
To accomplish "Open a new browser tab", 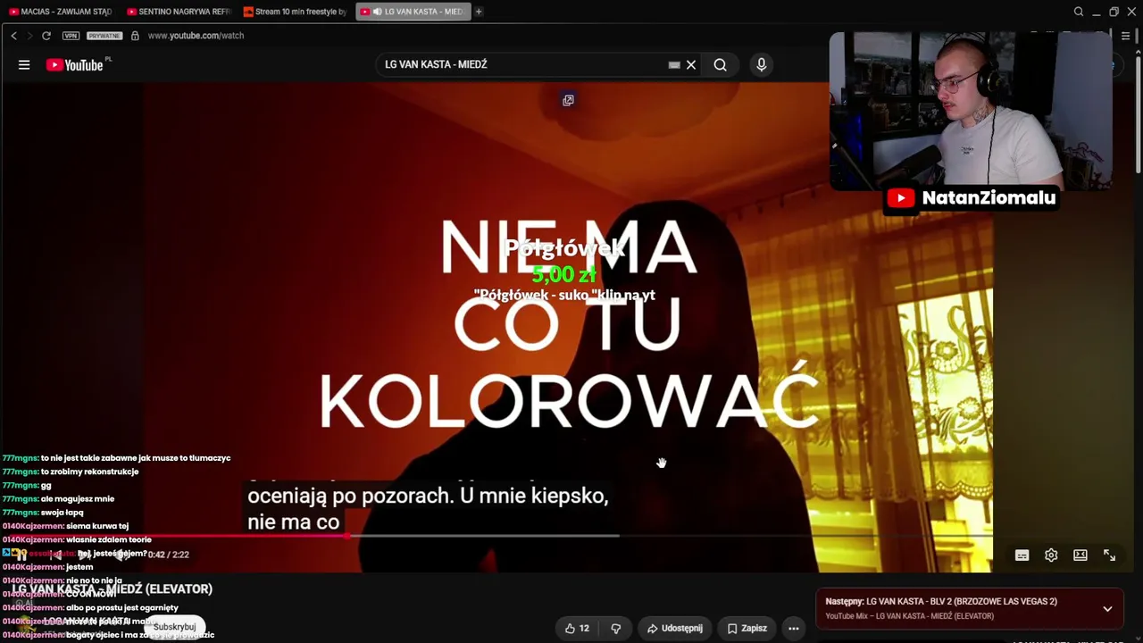I will (x=479, y=12).
